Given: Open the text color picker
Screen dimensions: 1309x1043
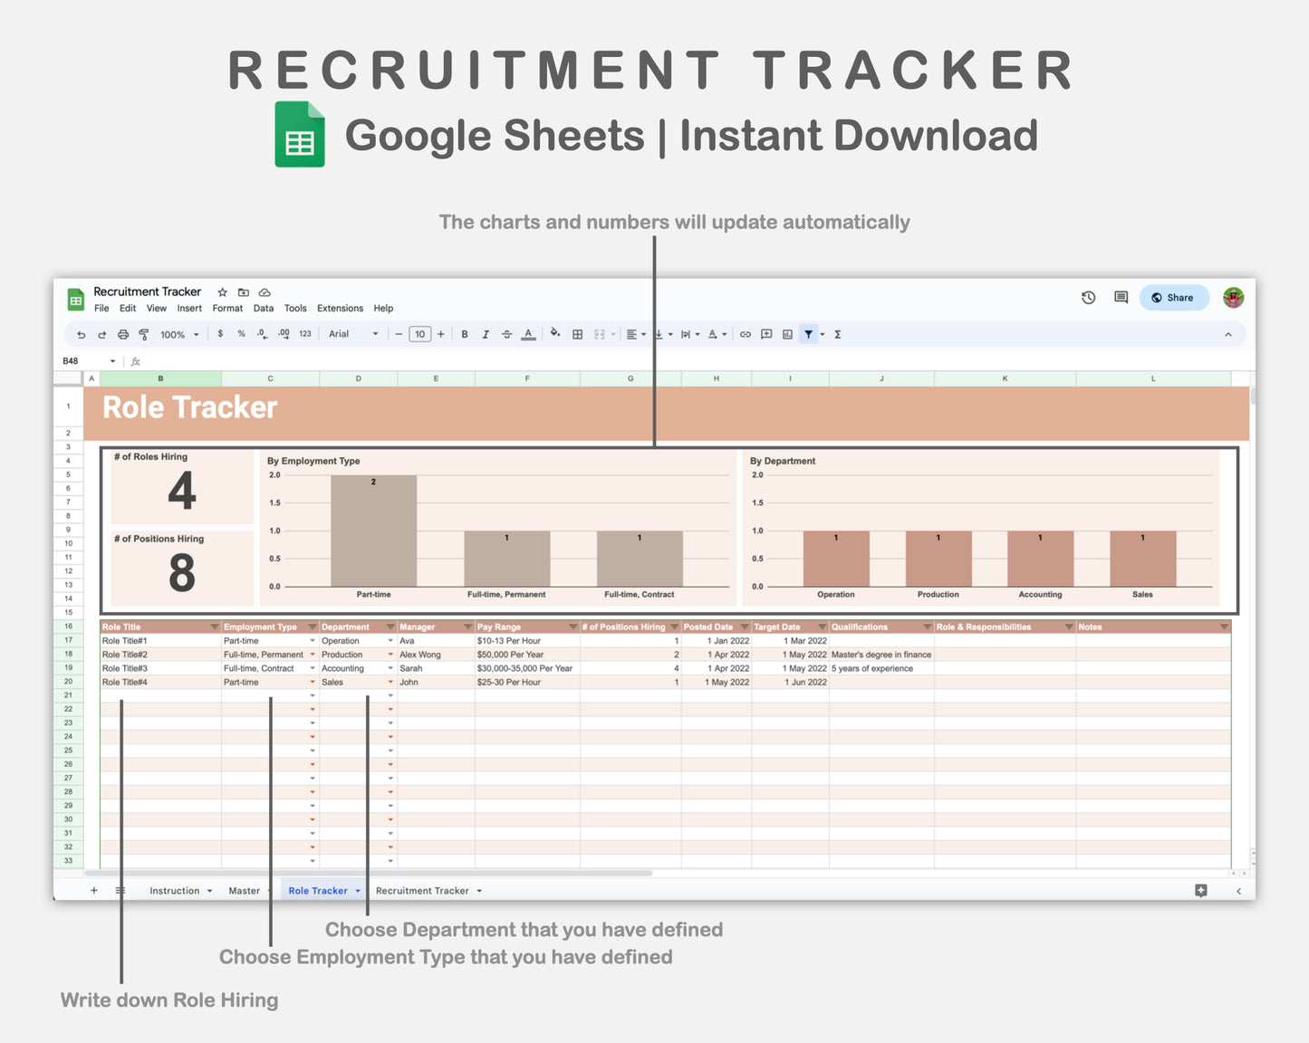Looking at the screenshot, I should tap(528, 333).
